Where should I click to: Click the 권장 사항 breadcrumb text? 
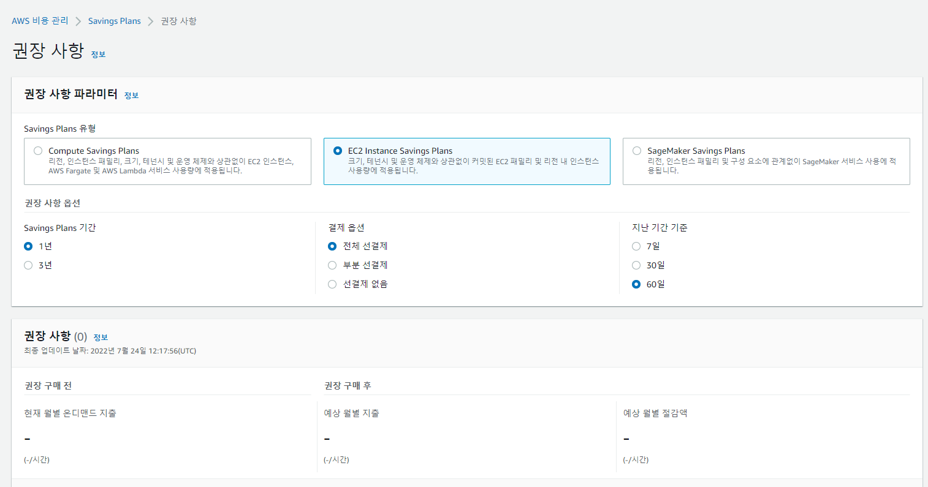pos(178,21)
